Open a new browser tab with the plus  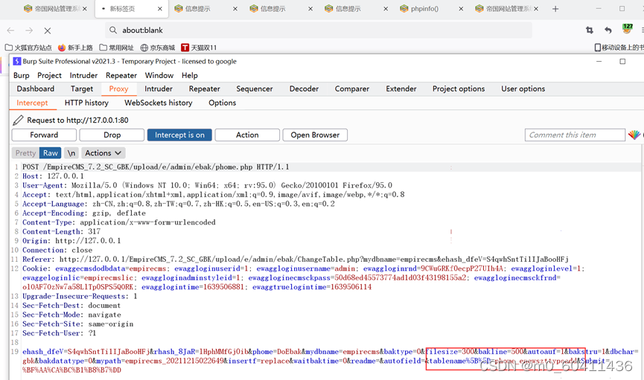pos(555,9)
